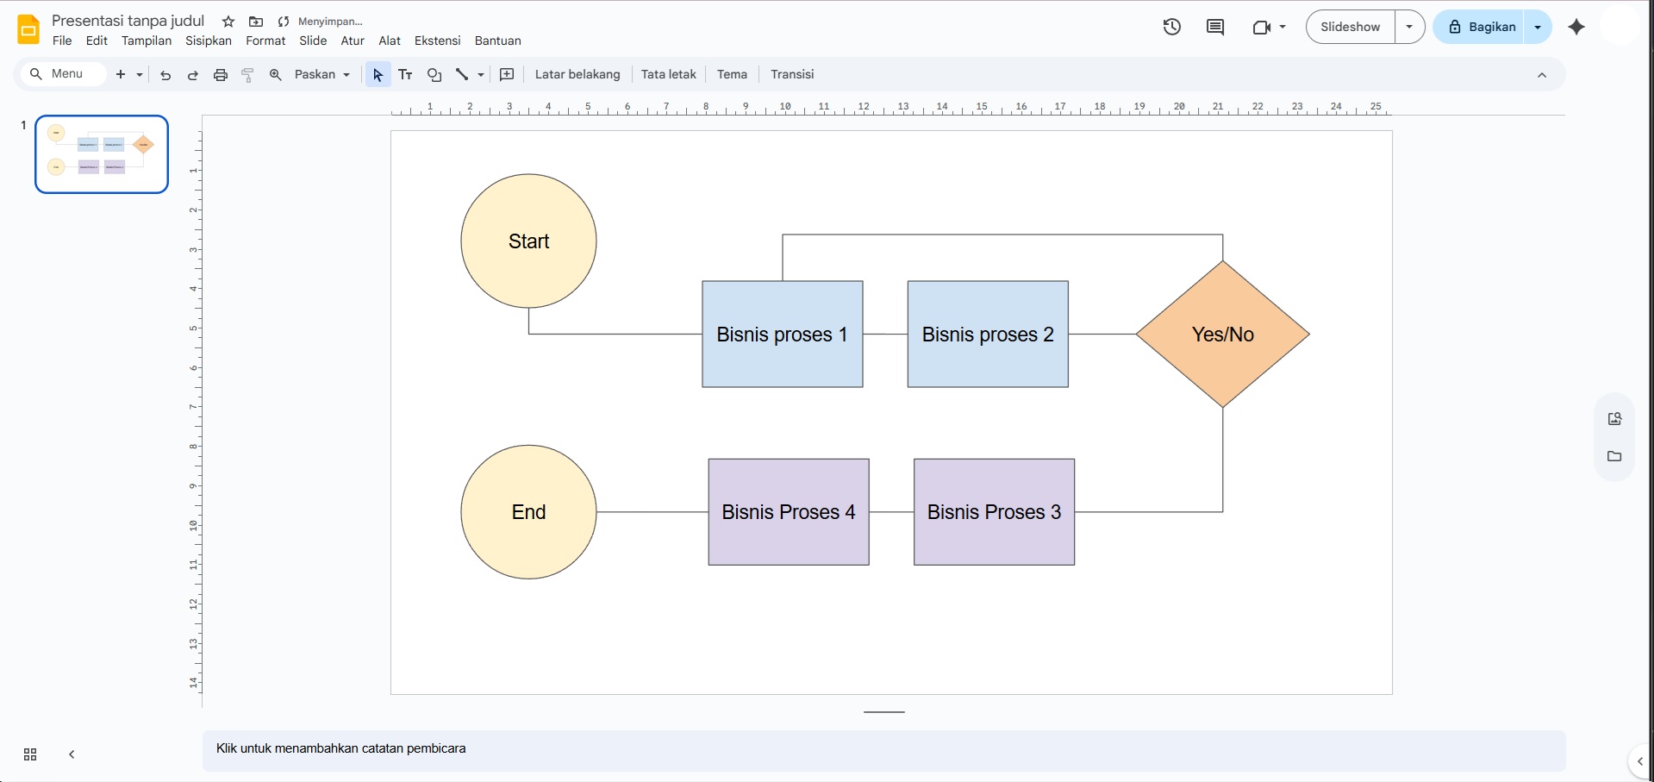Image resolution: width=1654 pixels, height=782 pixels.
Task: Check the document saving status icon
Action: [284, 22]
